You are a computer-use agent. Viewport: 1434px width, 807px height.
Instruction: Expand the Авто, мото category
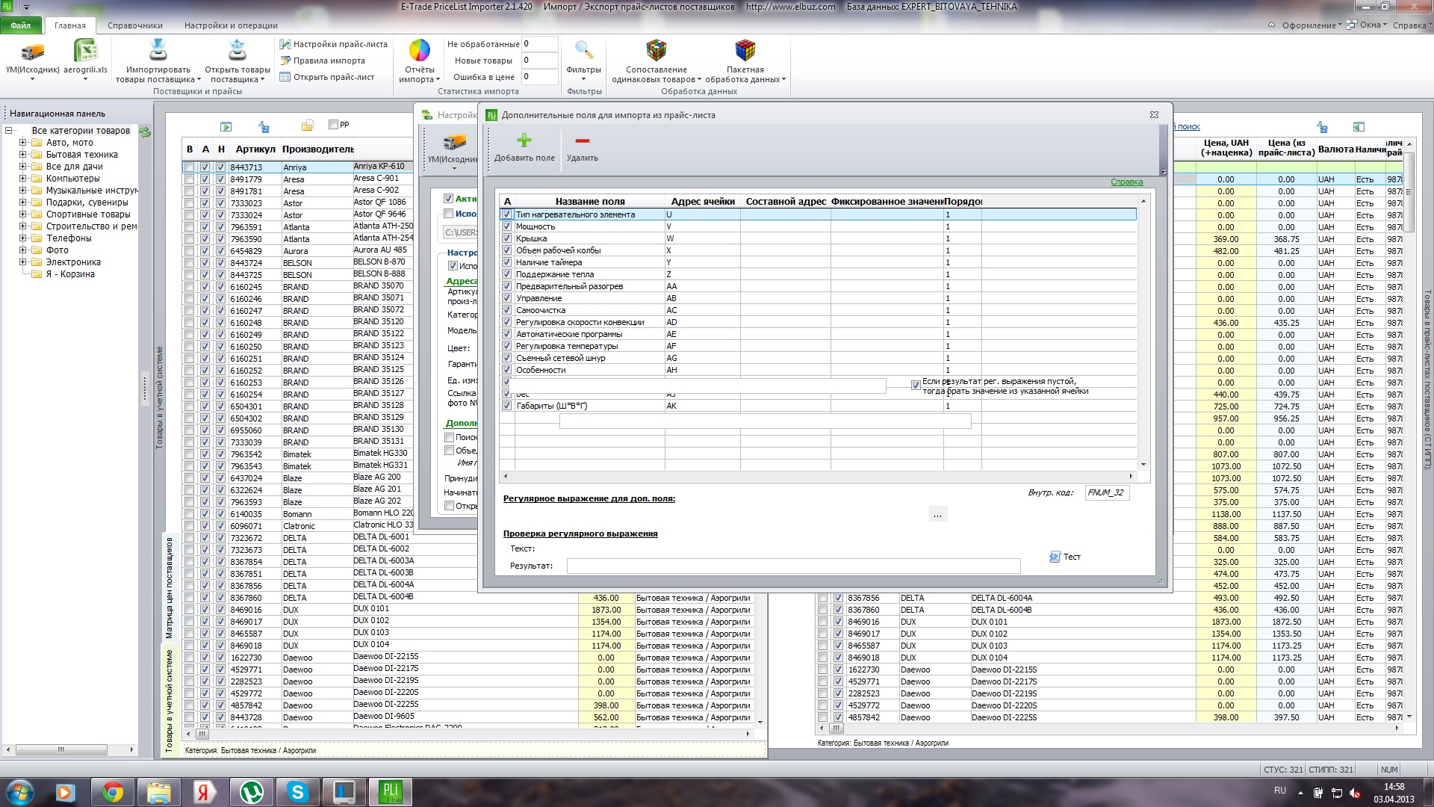tap(22, 143)
